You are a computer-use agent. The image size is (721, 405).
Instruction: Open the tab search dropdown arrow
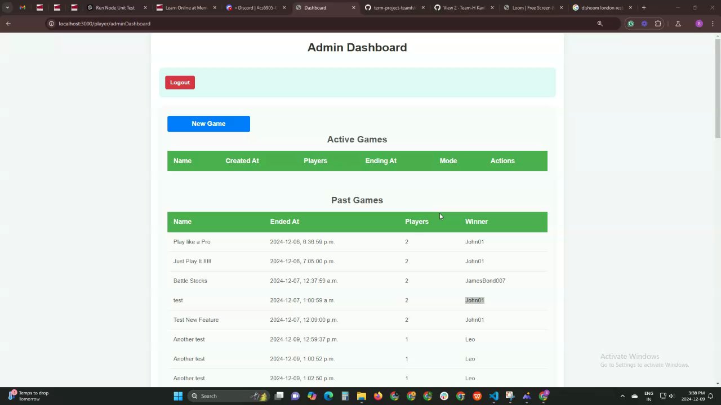[x=7, y=8]
